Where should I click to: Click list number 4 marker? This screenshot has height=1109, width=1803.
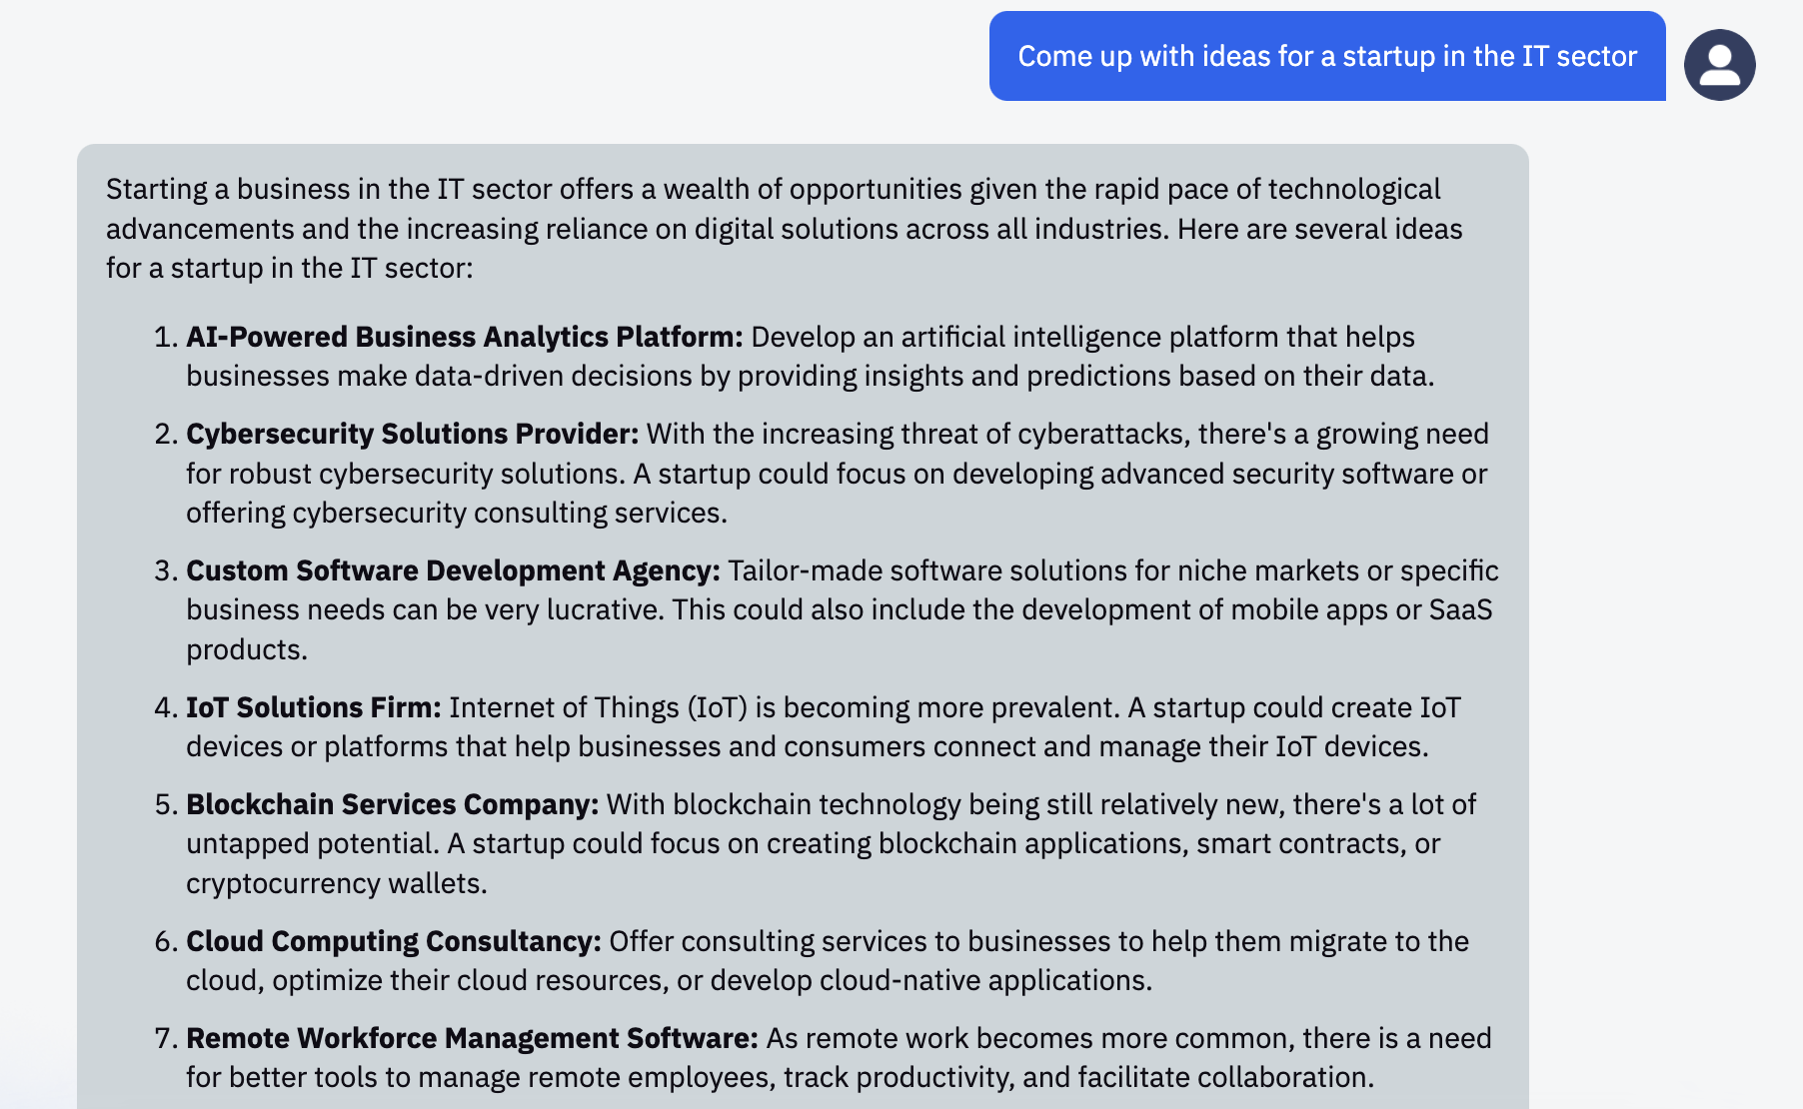click(166, 707)
